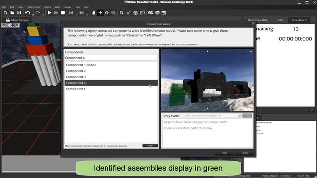Select Component 5 in the list
This screenshot has width=317, height=178.
point(111,89)
